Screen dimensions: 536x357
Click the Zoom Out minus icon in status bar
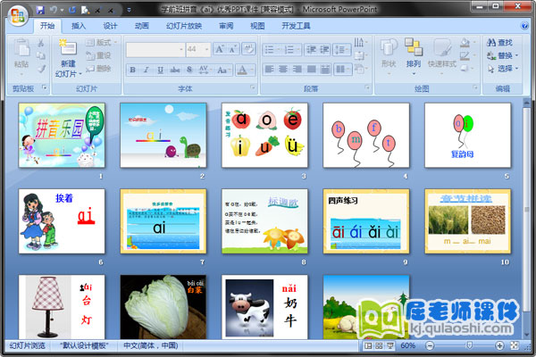[430, 346]
